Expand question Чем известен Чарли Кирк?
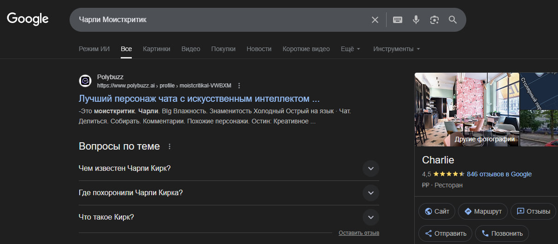Viewport: 558px width, 244px height. click(x=370, y=168)
